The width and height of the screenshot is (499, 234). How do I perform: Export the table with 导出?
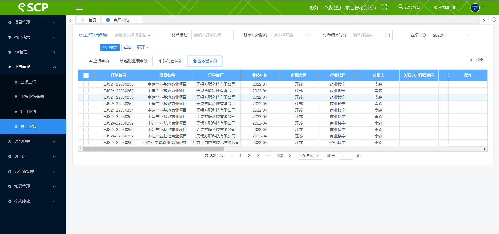tap(476, 60)
